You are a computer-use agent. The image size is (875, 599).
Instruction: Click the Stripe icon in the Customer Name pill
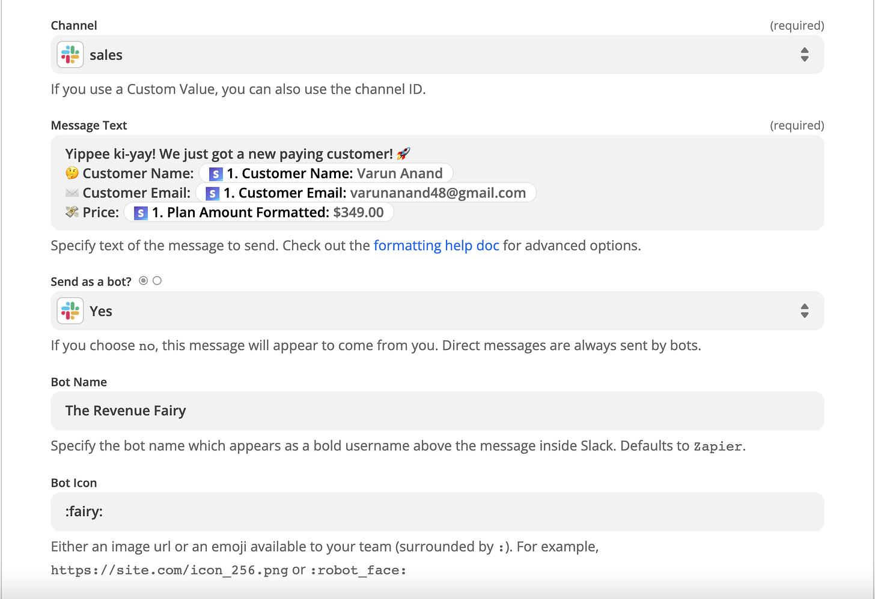tap(216, 174)
